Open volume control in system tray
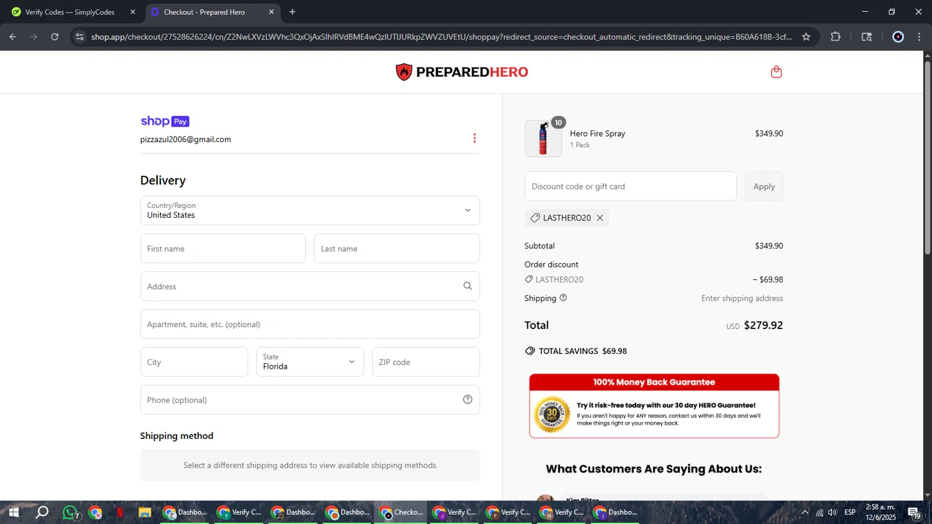Screen dimensions: 932x524 [832, 512]
